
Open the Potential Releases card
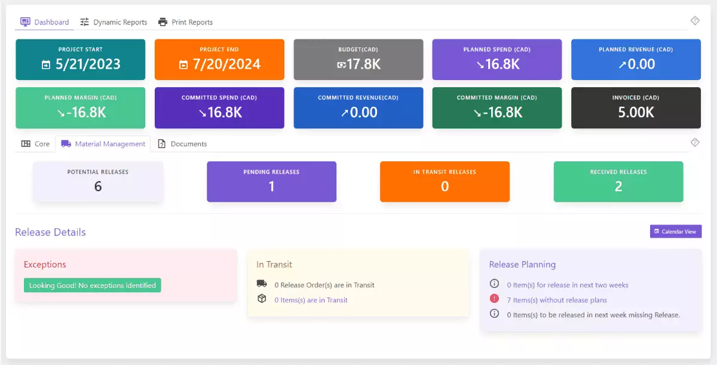(x=98, y=182)
